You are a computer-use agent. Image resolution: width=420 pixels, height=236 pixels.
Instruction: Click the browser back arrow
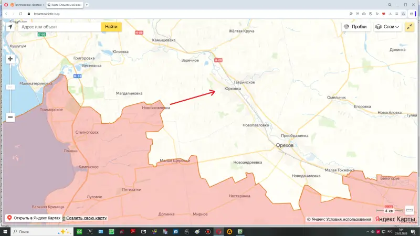point(5,14)
